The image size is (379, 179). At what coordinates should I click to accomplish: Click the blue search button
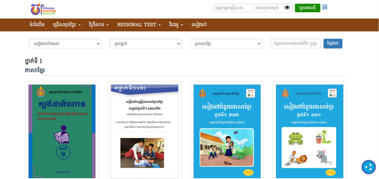[x=333, y=43]
